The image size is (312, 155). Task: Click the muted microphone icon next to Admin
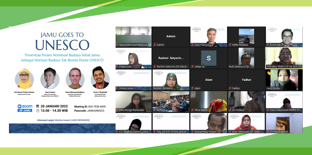click(154, 45)
